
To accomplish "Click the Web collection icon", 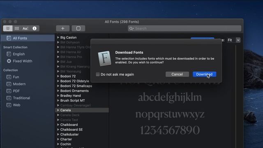I will 9,105.
